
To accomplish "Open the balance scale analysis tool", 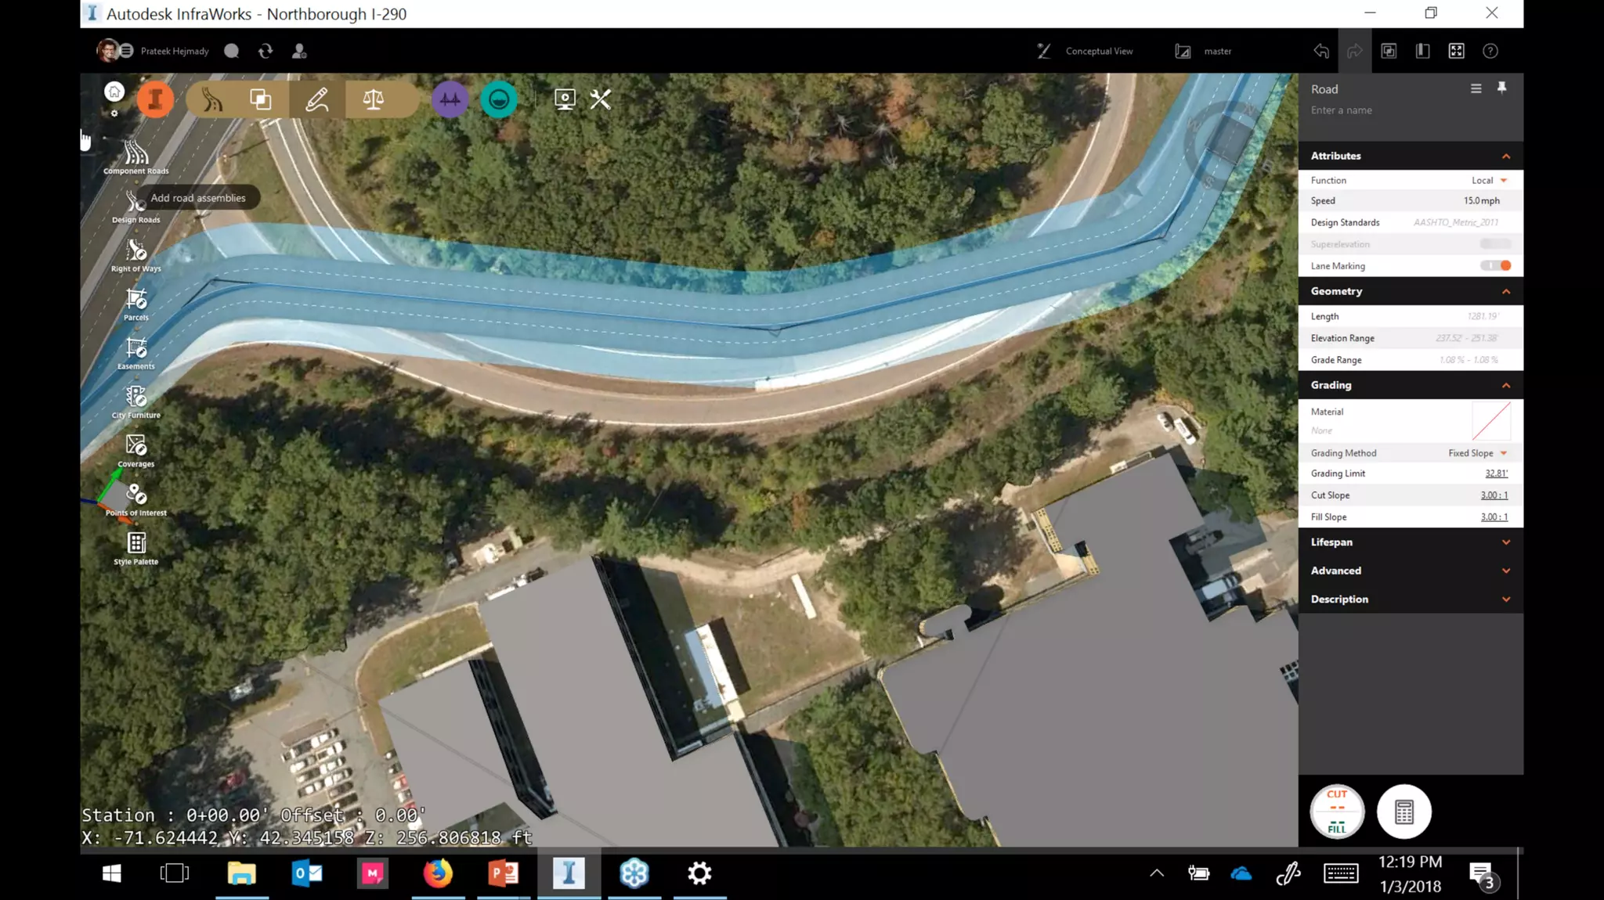I will [374, 99].
